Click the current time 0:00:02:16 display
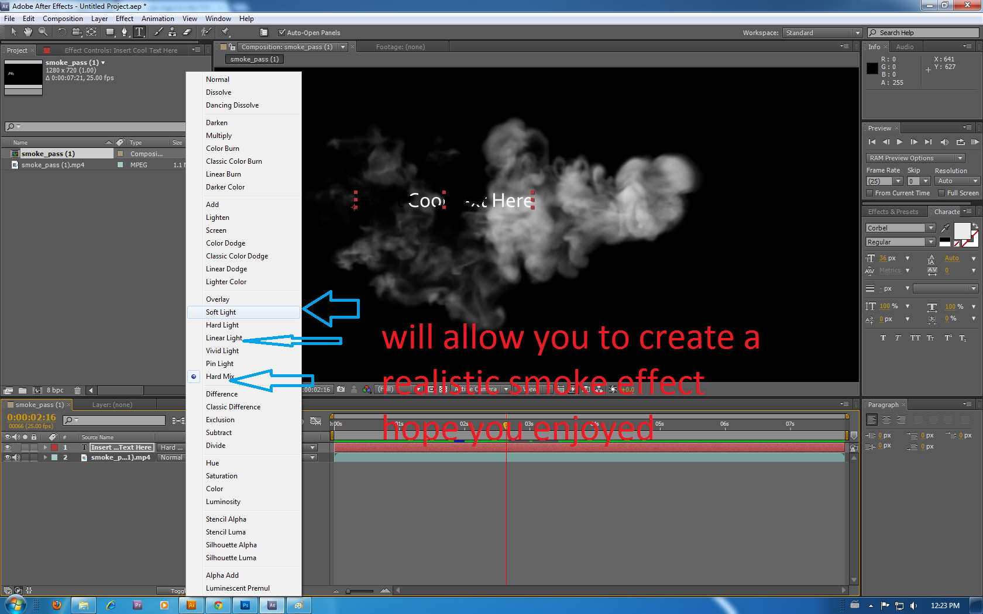Screen dimensions: 983x614 [x=32, y=418]
